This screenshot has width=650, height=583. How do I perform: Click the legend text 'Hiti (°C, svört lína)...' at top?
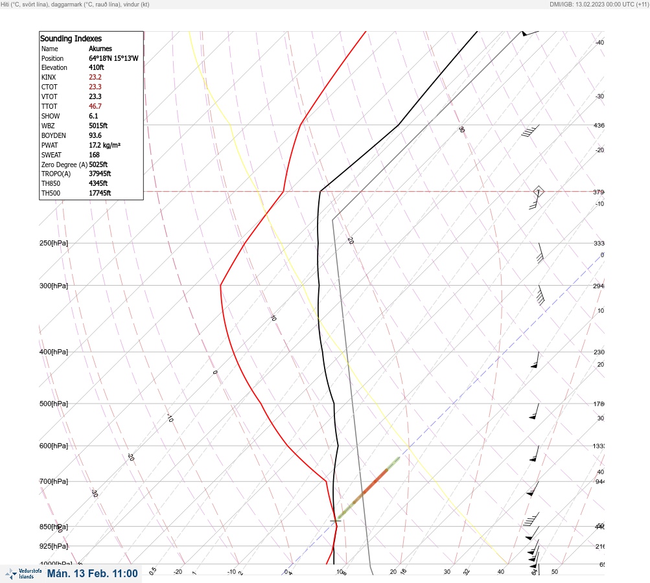point(75,4)
